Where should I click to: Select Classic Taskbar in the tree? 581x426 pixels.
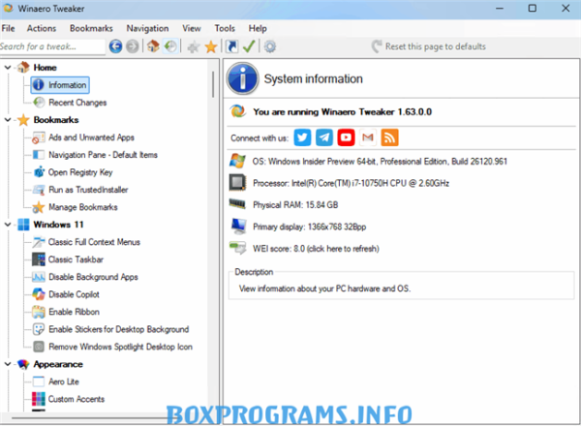coord(76,259)
